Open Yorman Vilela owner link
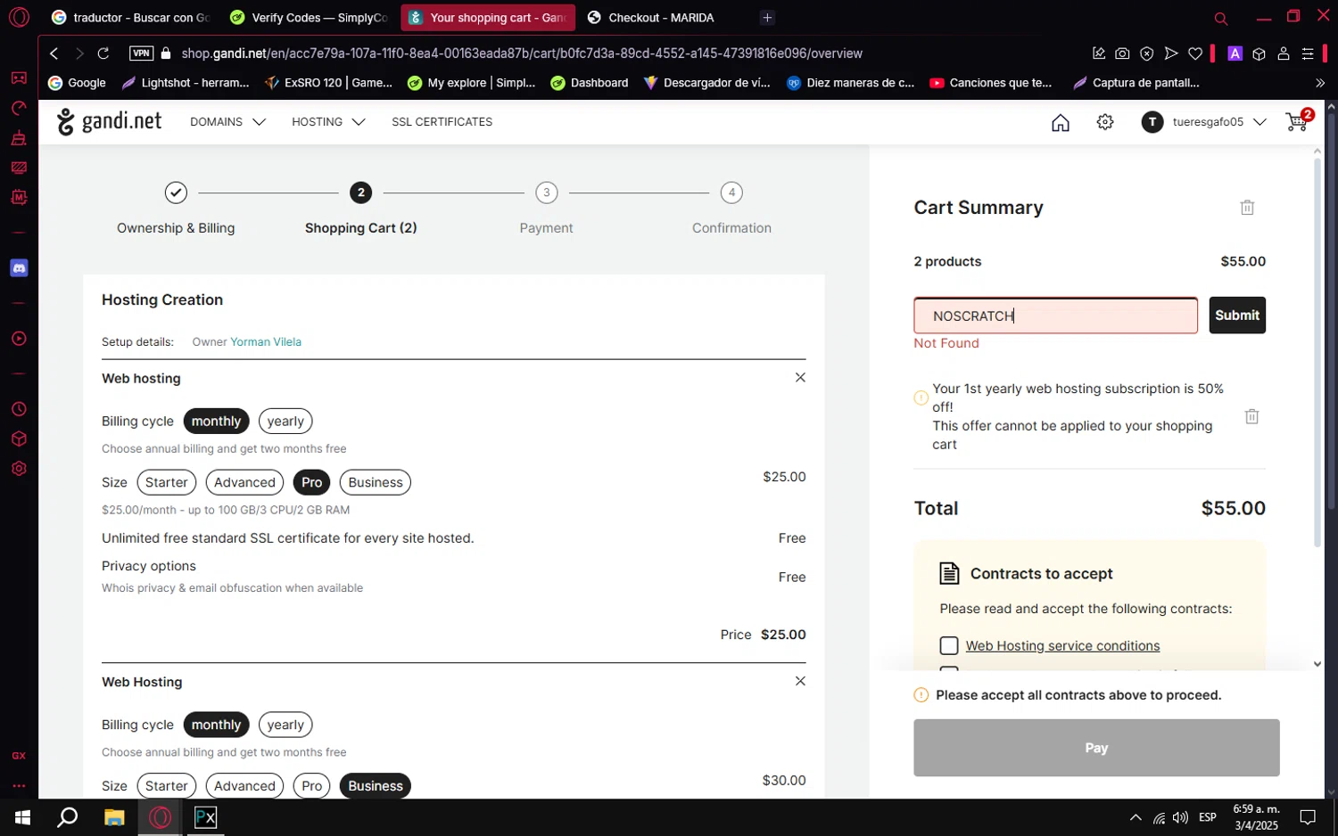Image resolution: width=1338 pixels, height=836 pixels. [x=266, y=342]
